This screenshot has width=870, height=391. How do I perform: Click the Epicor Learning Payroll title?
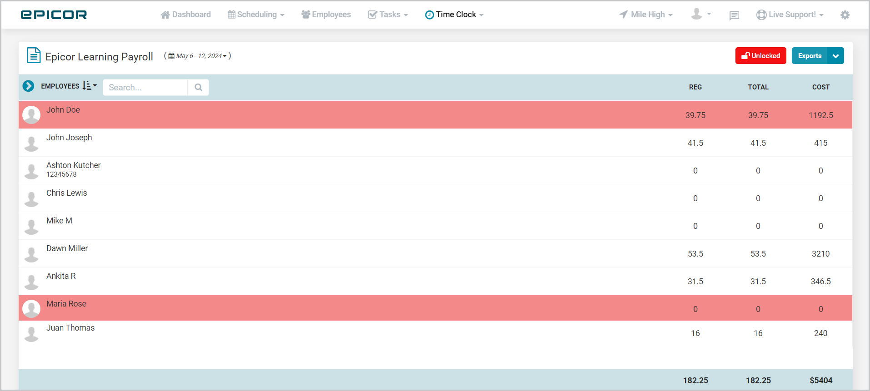(x=99, y=57)
